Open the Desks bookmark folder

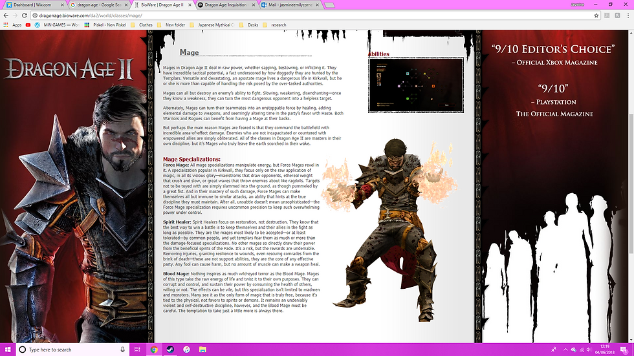click(248, 25)
